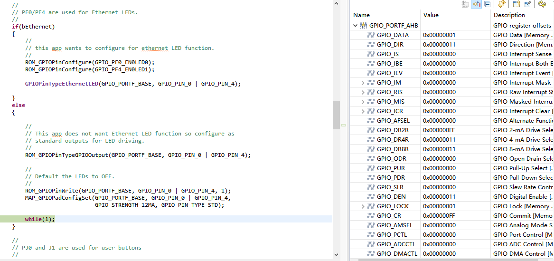
Task: Click the register icon beside GPIO_CR
Action: pyautogui.click(x=371, y=215)
